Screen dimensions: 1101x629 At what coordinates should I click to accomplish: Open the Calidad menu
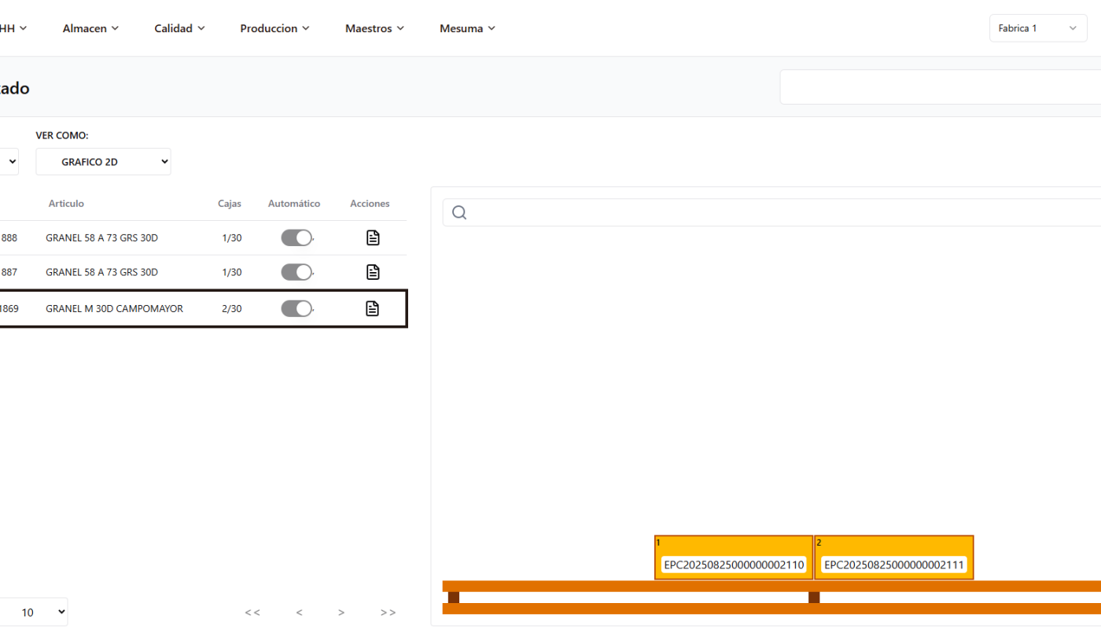(179, 28)
